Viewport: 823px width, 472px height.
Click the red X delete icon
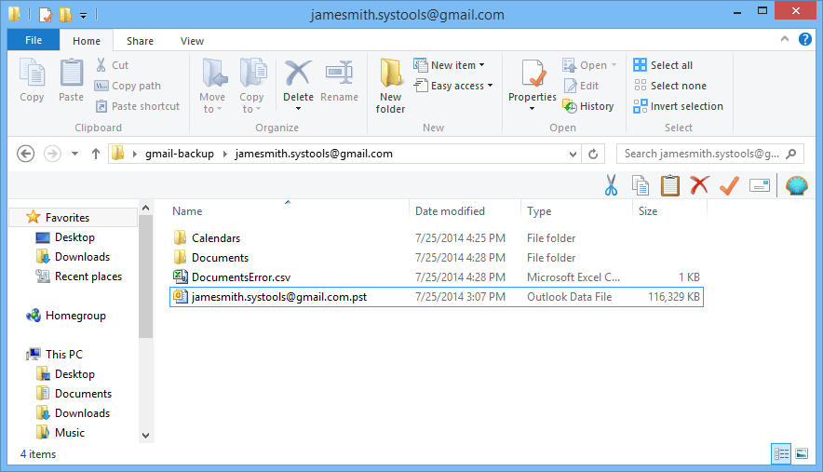700,185
